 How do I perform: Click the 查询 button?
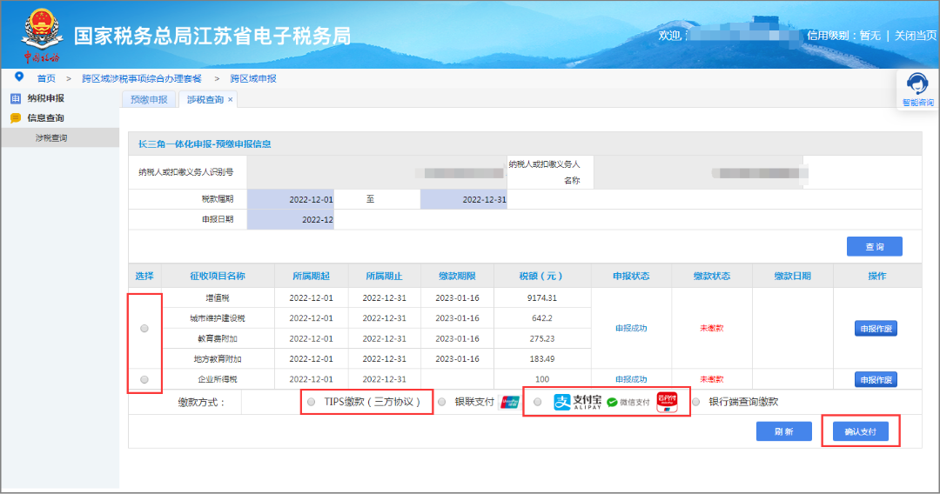874,247
